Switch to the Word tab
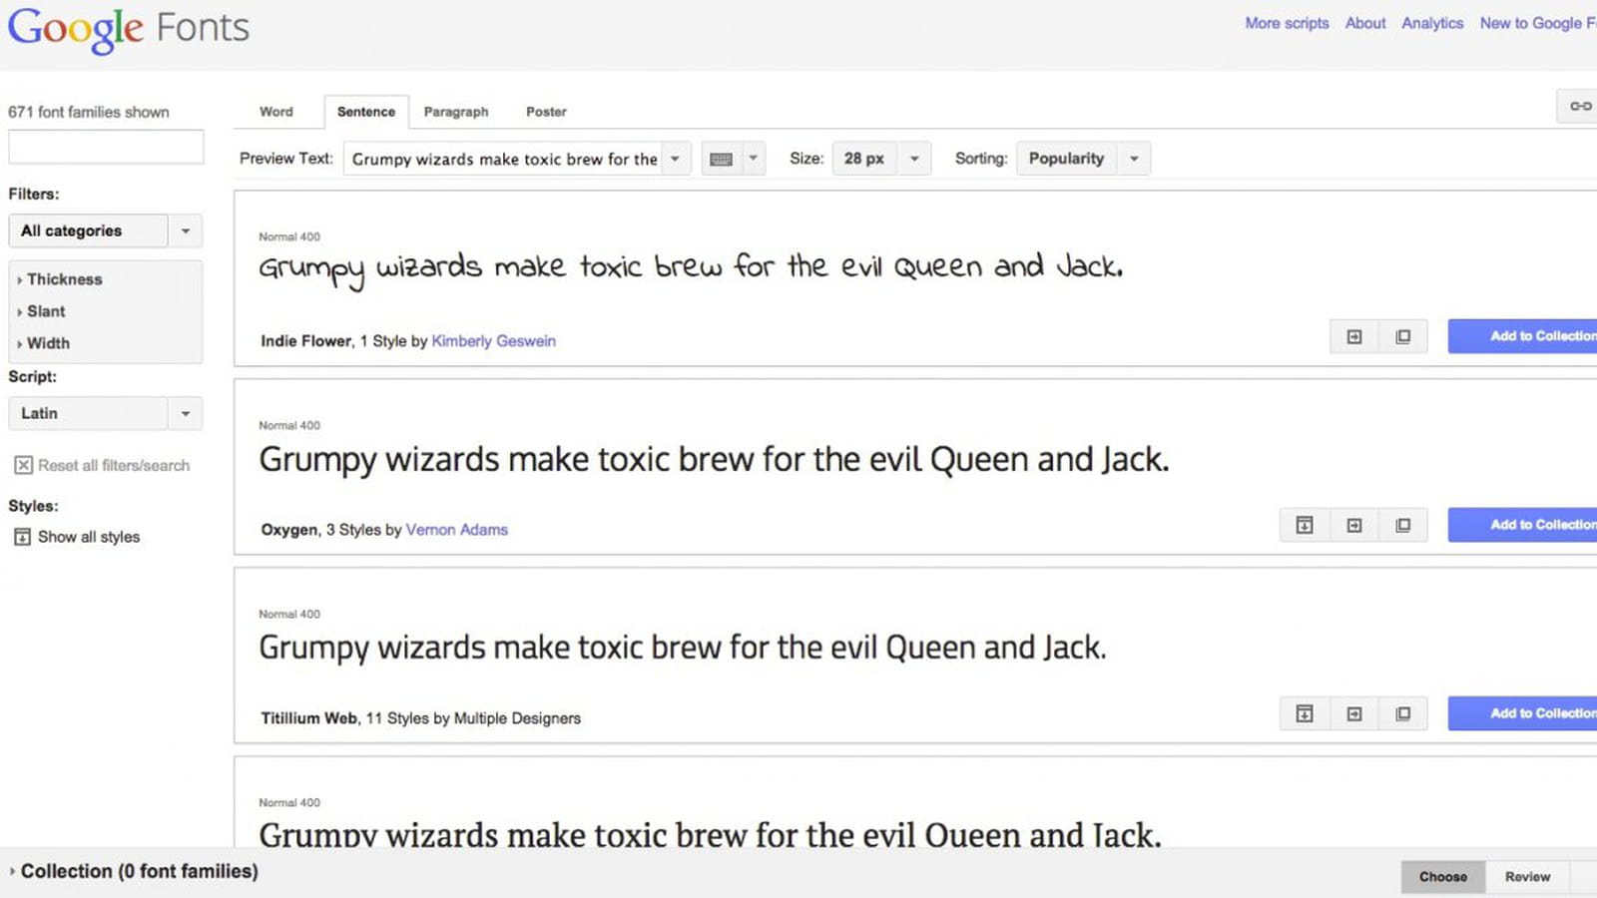 (x=276, y=112)
